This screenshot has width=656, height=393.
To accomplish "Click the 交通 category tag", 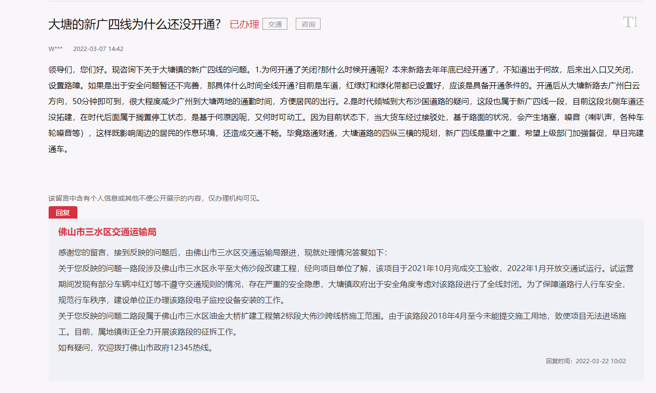I will (275, 24).
